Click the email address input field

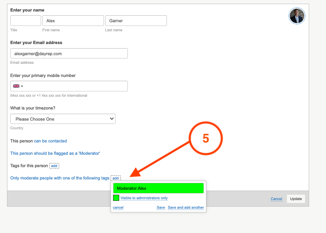[69, 54]
